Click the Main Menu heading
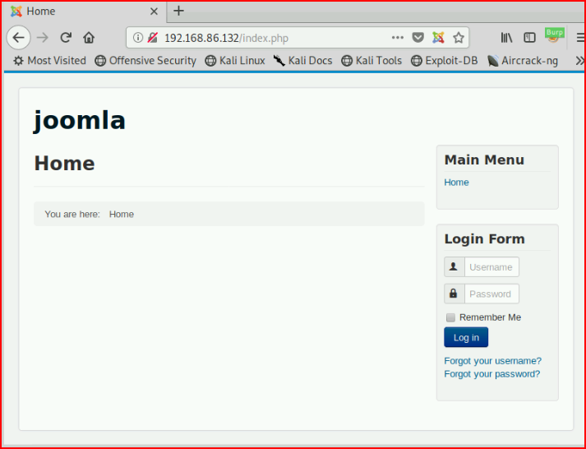 tap(484, 160)
